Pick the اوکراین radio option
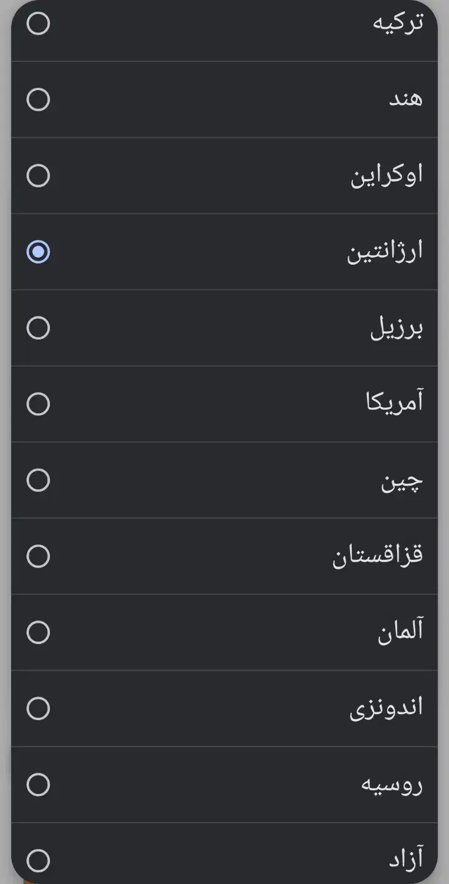449x884 pixels. (38, 176)
